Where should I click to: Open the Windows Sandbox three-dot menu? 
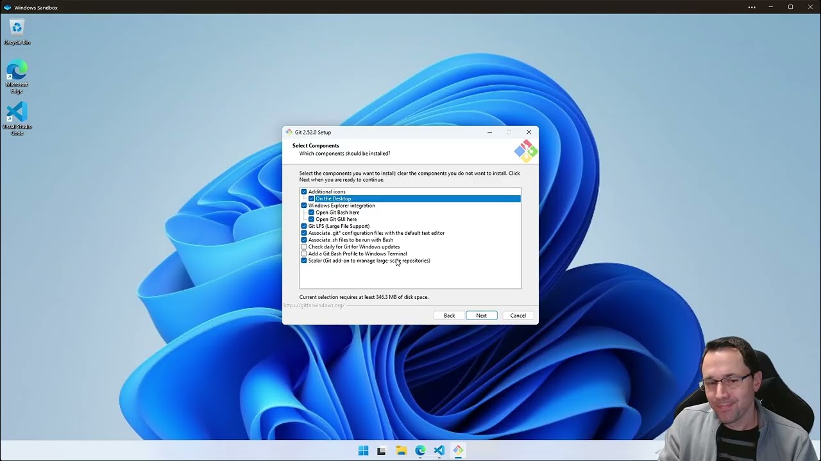[752, 7]
